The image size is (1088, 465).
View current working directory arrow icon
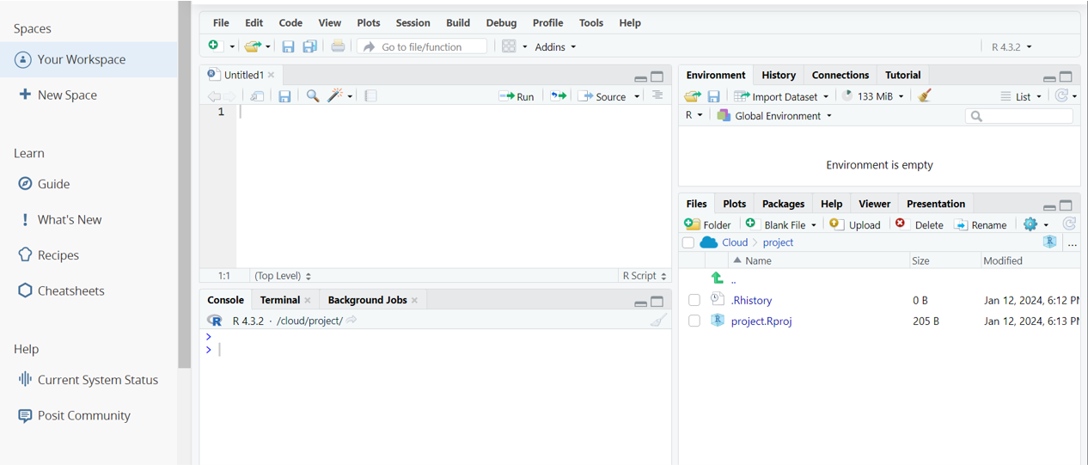[x=351, y=320]
